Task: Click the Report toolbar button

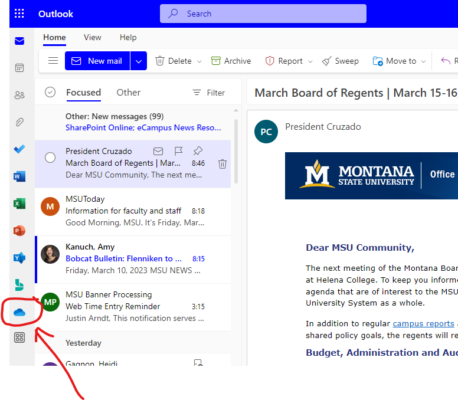Action: click(284, 61)
